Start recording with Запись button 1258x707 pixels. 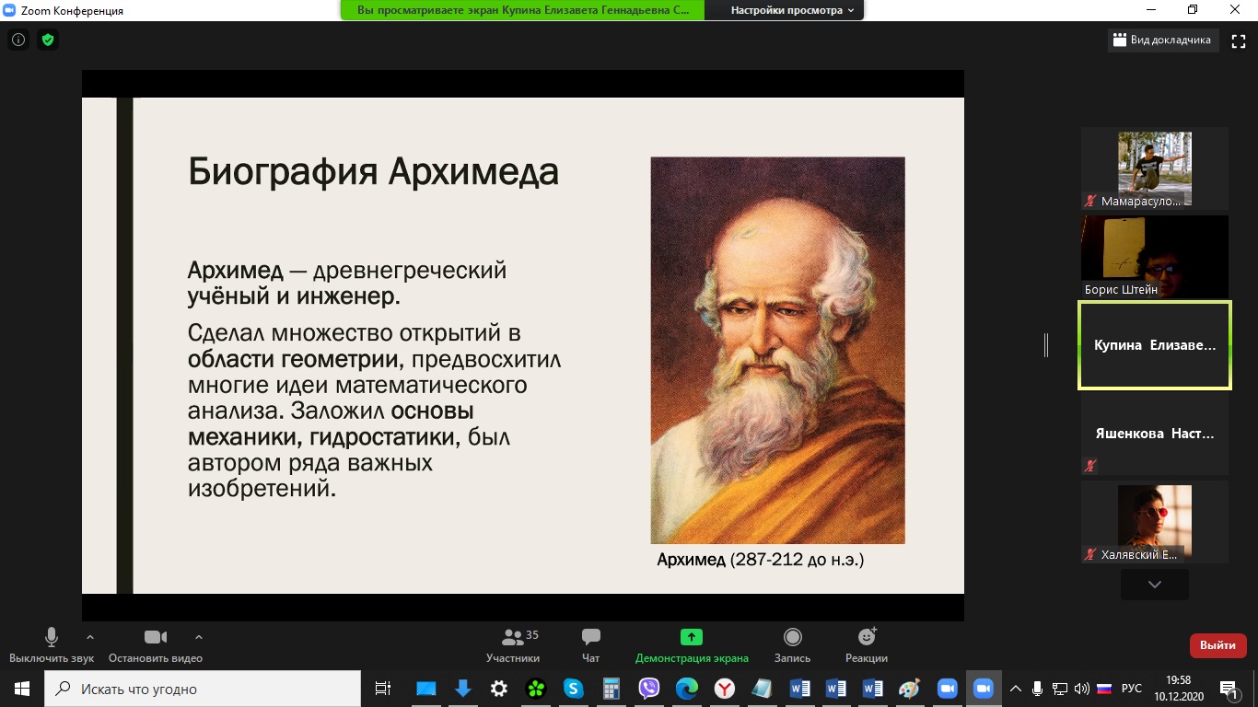point(792,645)
